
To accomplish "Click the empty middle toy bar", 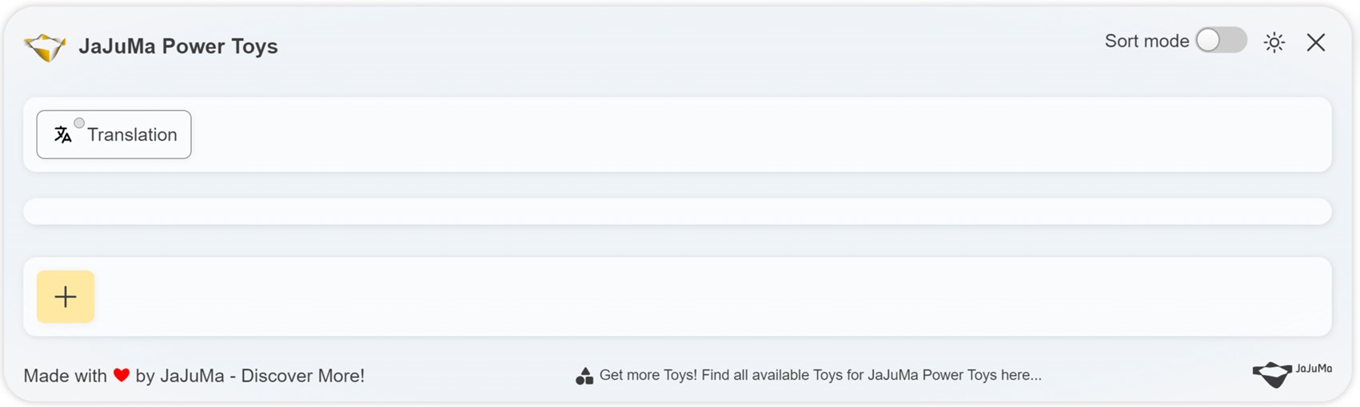I will click(x=677, y=211).
